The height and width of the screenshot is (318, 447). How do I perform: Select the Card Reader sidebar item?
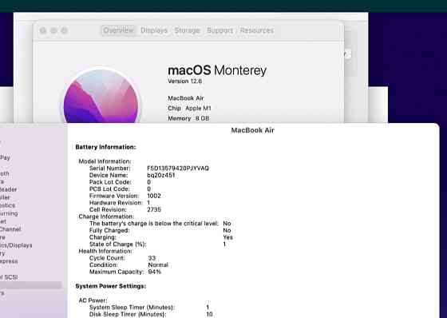click(x=8, y=189)
